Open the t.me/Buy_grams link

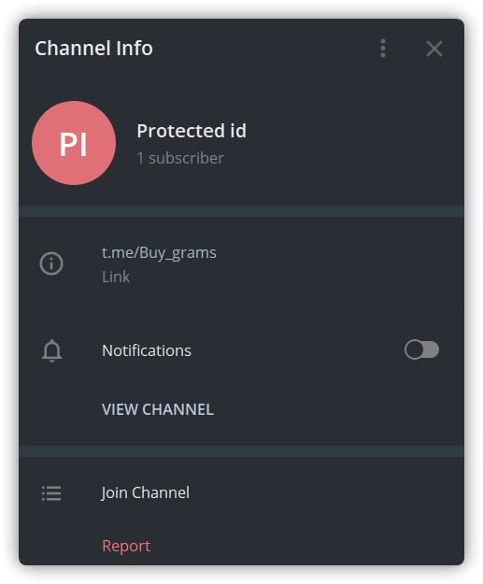(159, 252)
